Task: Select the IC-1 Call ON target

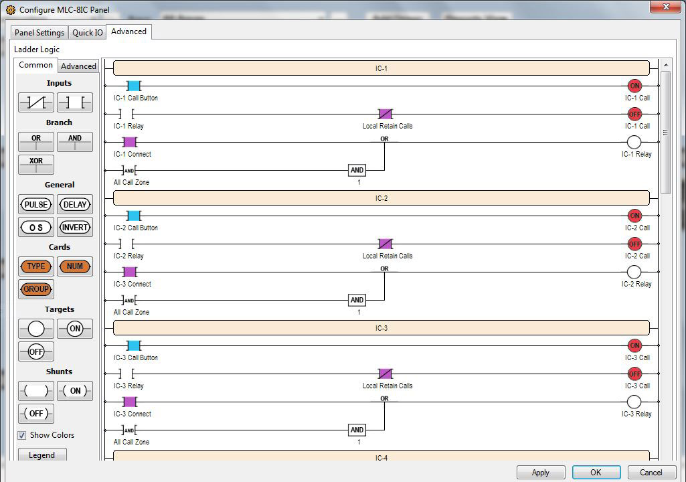Action: pyautogui.click(x=634, y=86)
